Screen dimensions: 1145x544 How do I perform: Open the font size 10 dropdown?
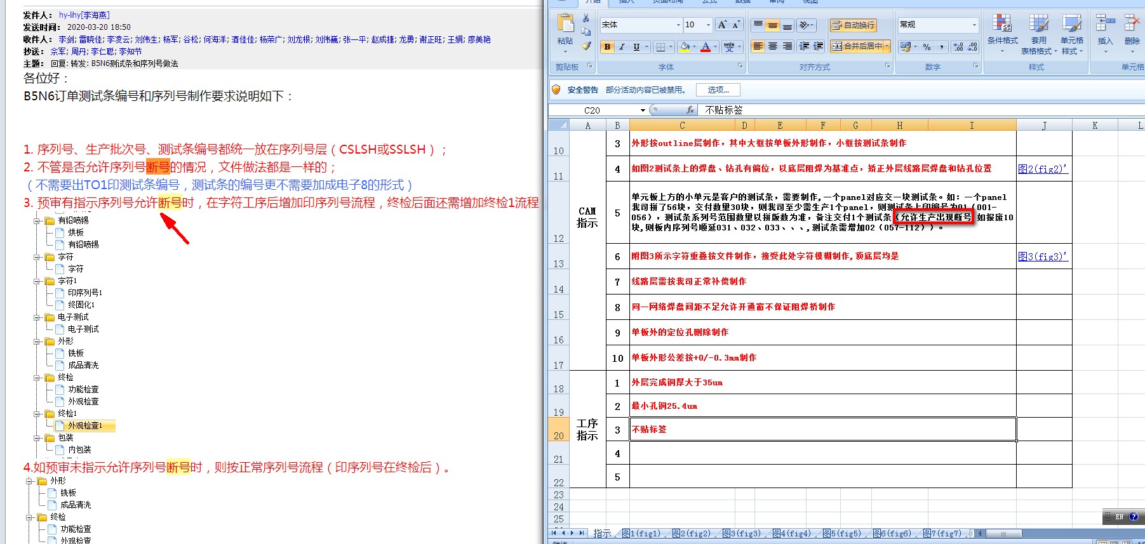click(x=708, y=25)
